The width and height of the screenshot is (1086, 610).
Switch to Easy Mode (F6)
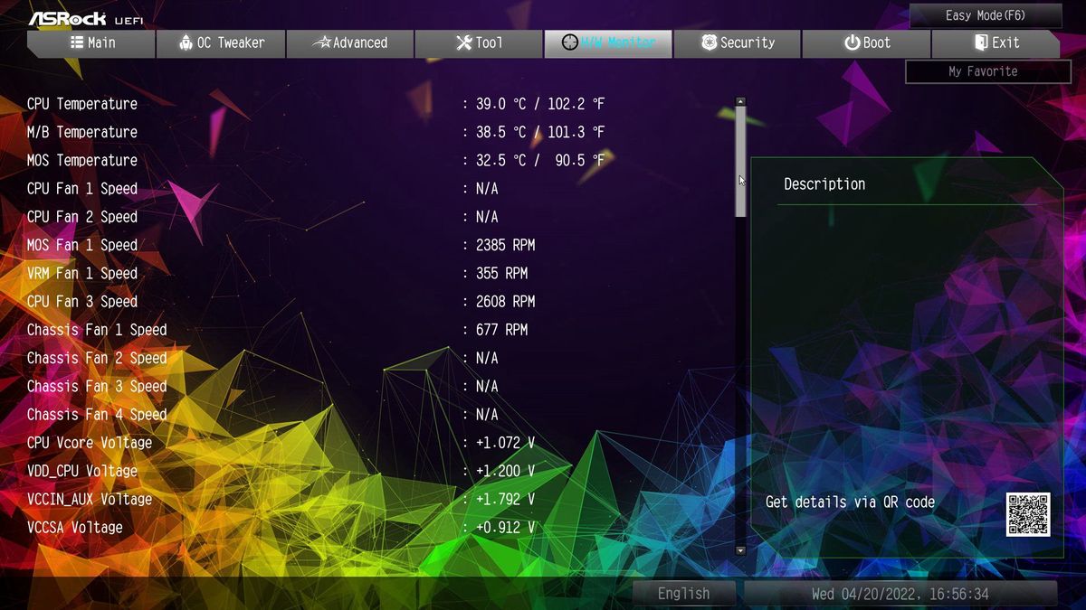[986, 15]
